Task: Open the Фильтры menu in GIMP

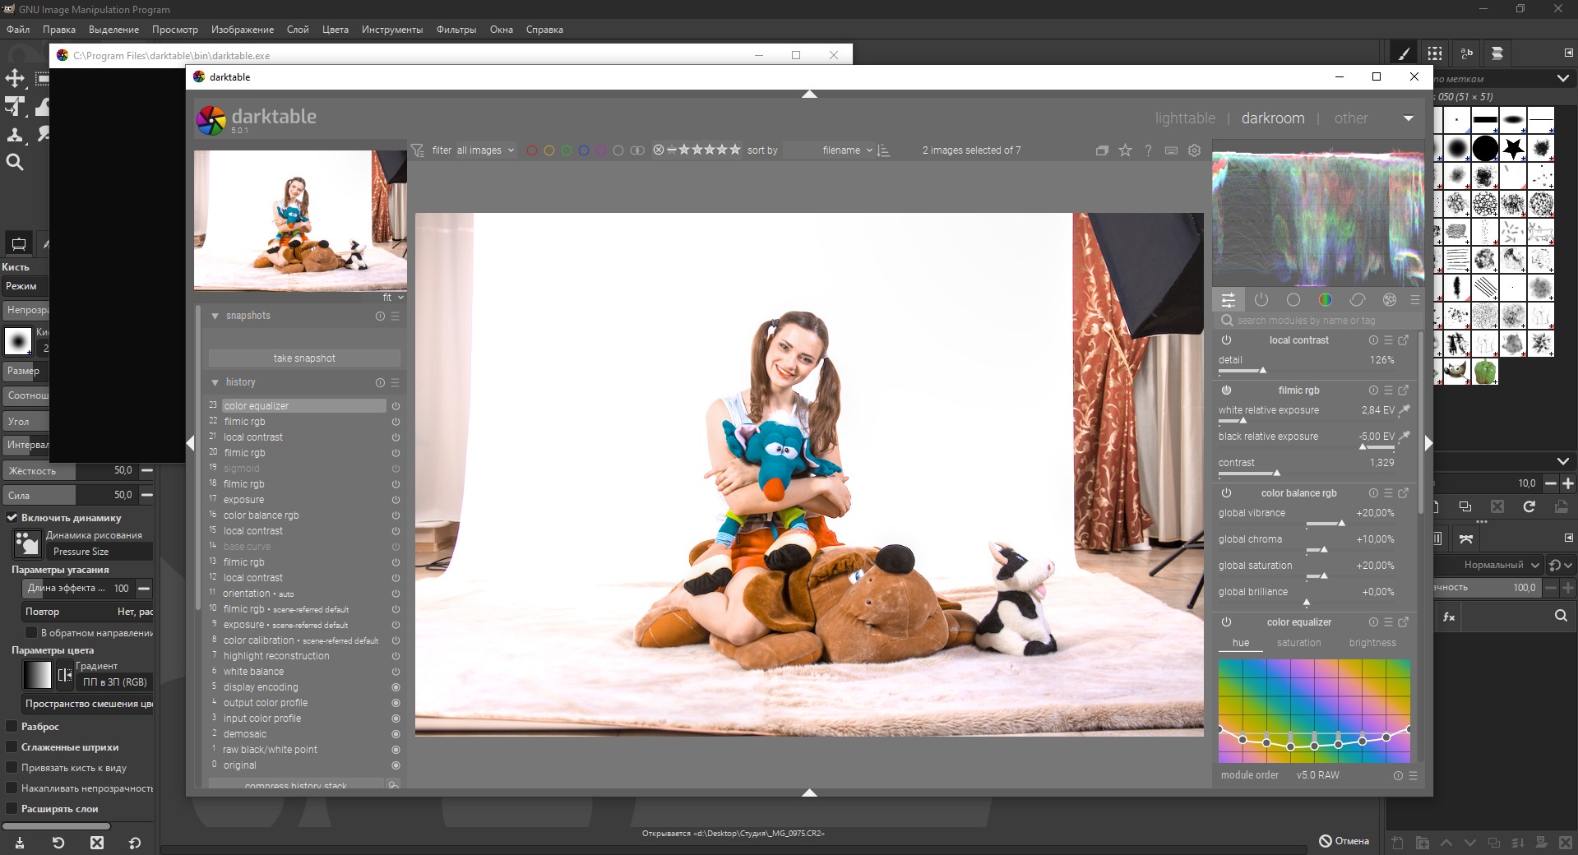Action: tap(456, 30)
